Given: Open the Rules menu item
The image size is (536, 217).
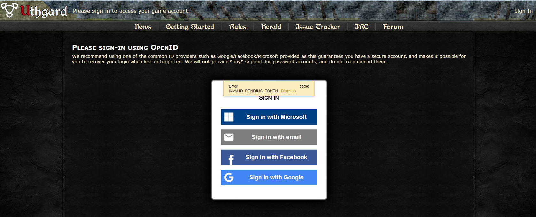Looking at the screenshot, I should pos(237,27).
